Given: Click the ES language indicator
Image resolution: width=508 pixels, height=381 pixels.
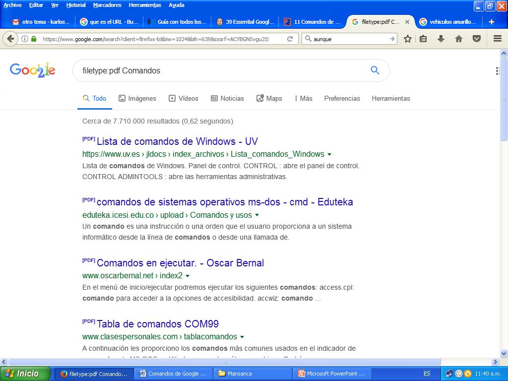Looking at the screenshot, I should coord(427,374).
